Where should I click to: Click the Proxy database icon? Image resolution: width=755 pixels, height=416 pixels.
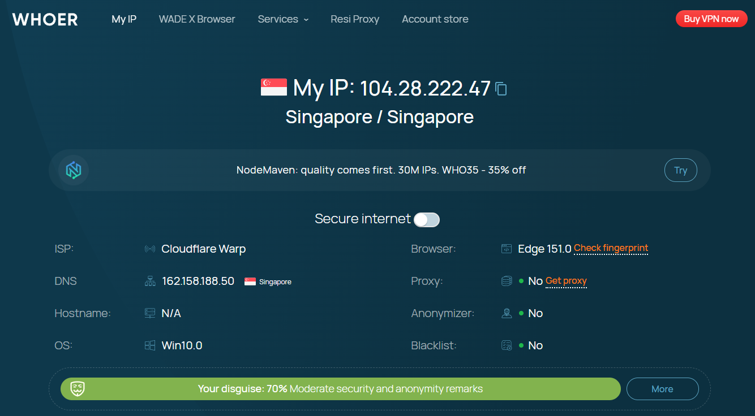point(507,281)
